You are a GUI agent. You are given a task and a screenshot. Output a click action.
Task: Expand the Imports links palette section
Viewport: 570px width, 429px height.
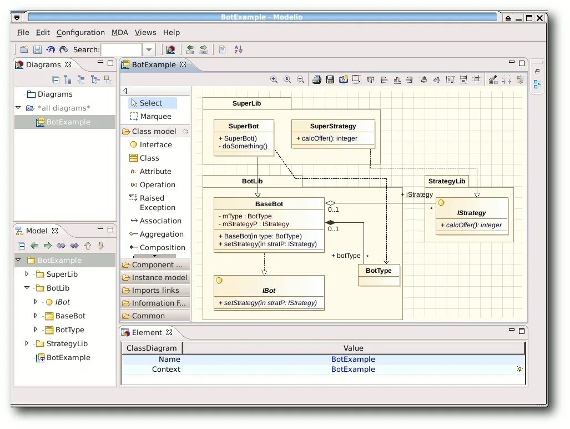[x=154, y=290]
